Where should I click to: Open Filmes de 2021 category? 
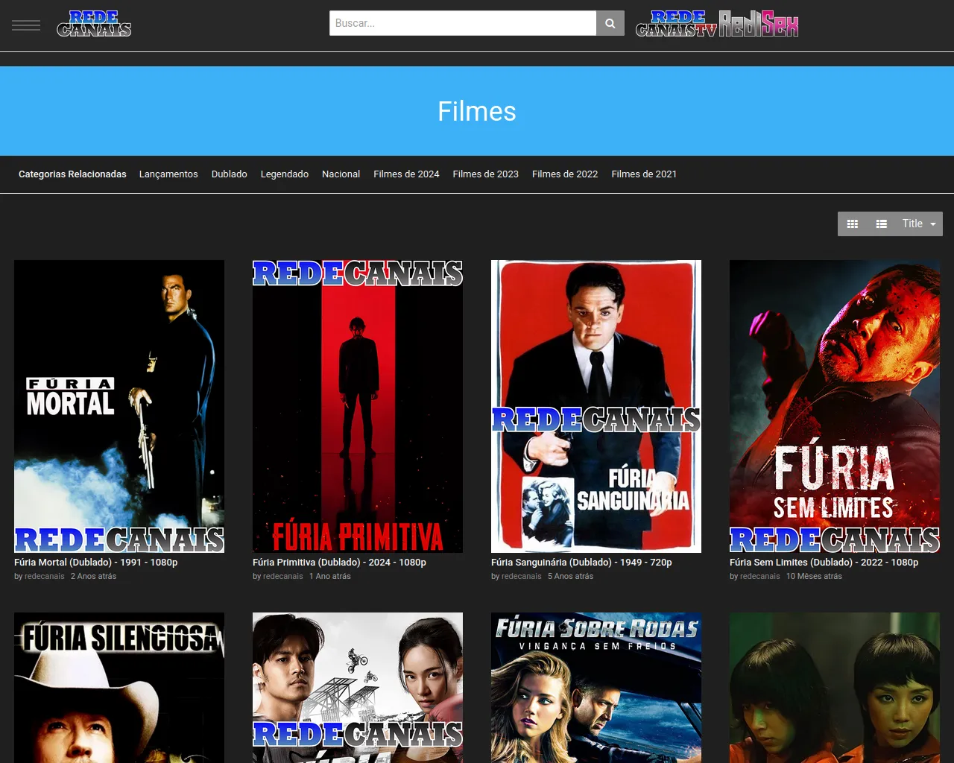tap(644, 174)
